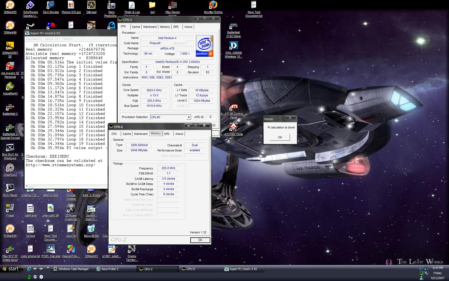Image resolution: width=449 pixels, height=281 pixels.
Task: Switch to SPD tab in top CPU-Z window
Action: (x=176, y=27)
